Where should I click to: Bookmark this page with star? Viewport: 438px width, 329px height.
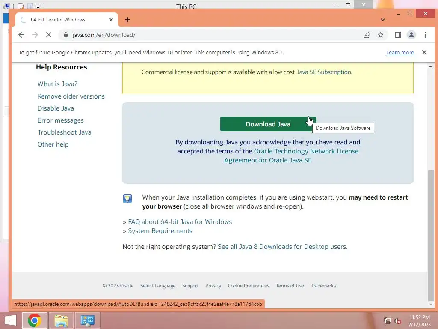380,35
